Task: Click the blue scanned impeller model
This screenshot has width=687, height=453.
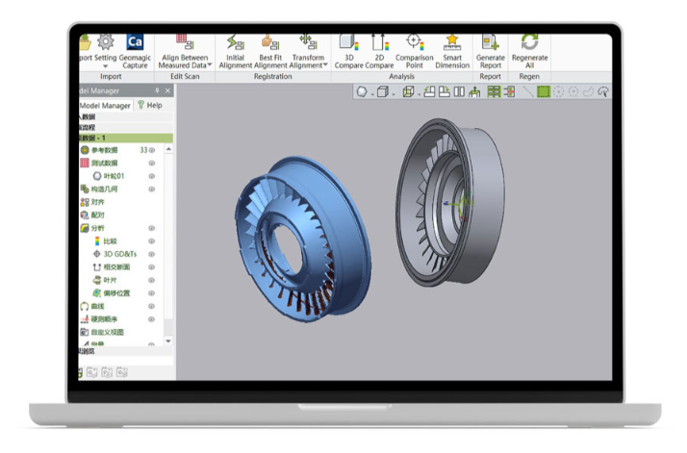Action: [304, 239]
